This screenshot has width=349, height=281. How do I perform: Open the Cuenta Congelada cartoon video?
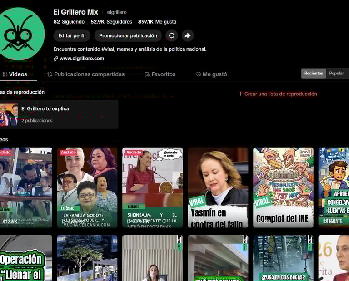334,187
